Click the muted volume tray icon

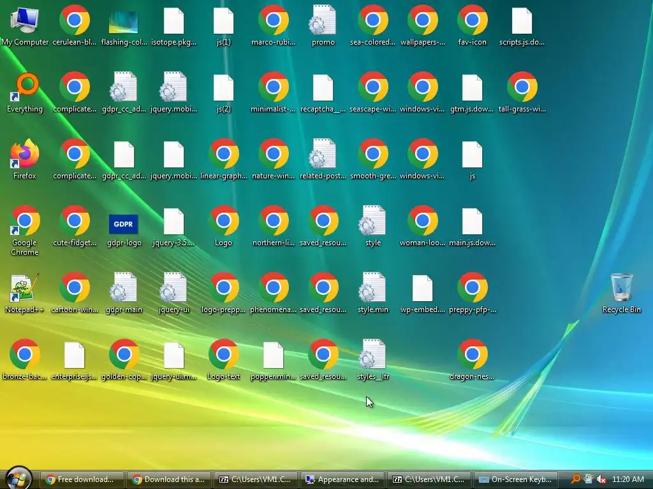[601, 479]
